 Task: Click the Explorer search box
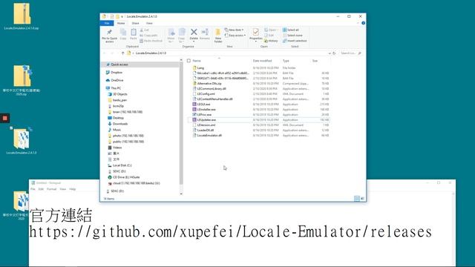click(350, 53)
